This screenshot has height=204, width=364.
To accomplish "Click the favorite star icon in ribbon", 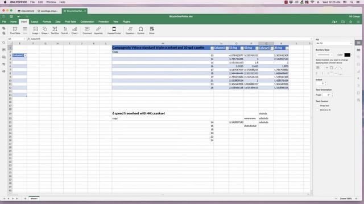I will tap(350, 22).
